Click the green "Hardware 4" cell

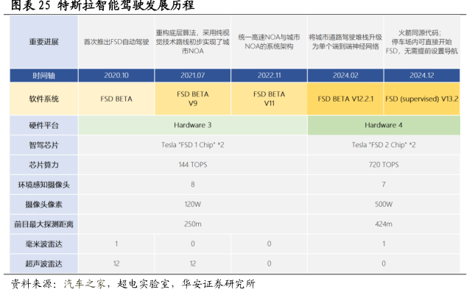tap(383, 126)
